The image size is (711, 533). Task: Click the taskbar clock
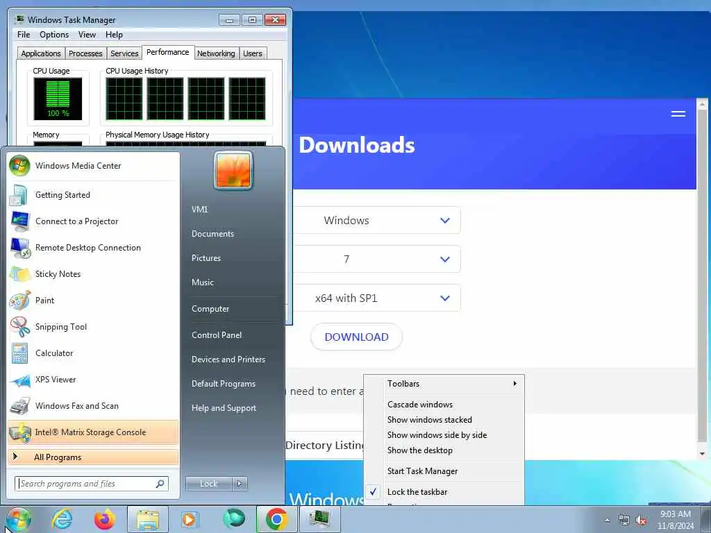tap(676, 519)
